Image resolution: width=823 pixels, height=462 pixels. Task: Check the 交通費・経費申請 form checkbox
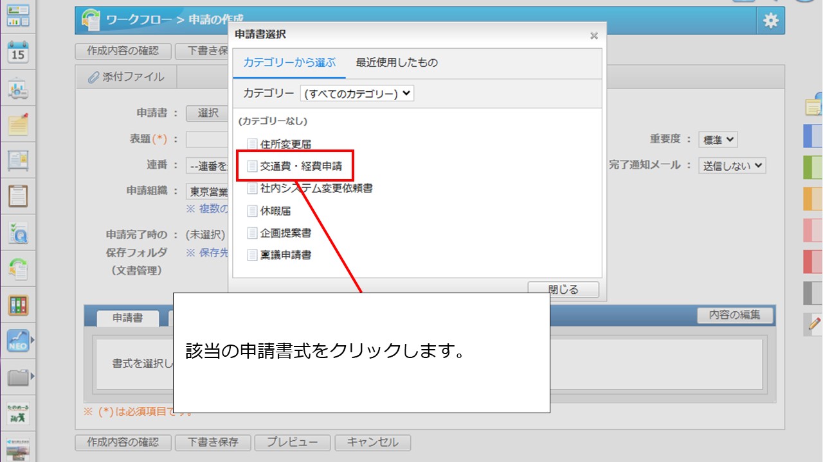coord(252,166)
